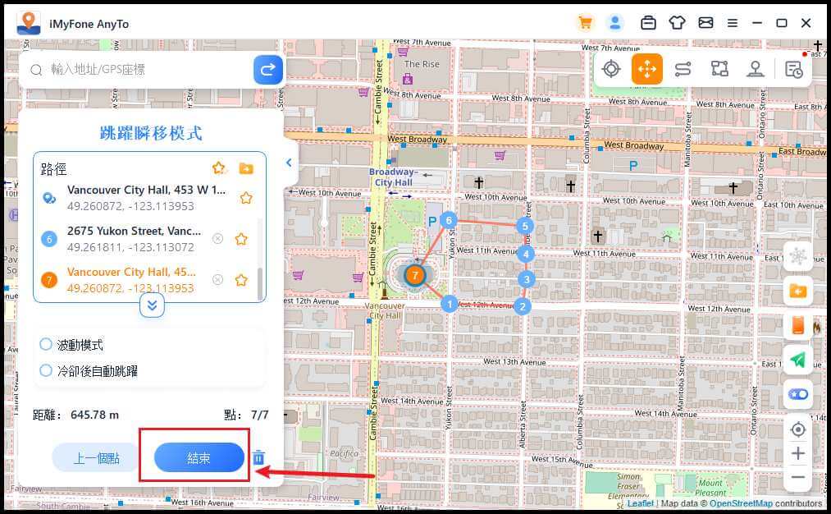Open the user account profile icon

tap(614, 23)
